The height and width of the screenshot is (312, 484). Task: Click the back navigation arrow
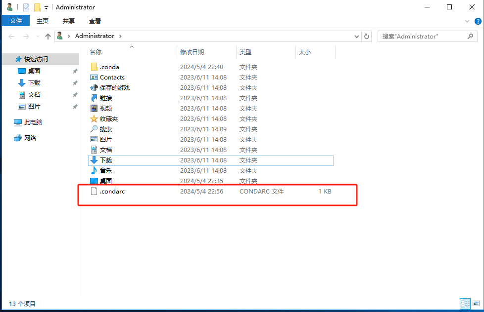pos(12,37)
